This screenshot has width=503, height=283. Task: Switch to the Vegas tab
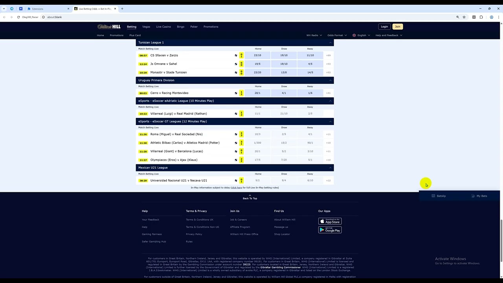pyautogui.click(x=146, y=27)
